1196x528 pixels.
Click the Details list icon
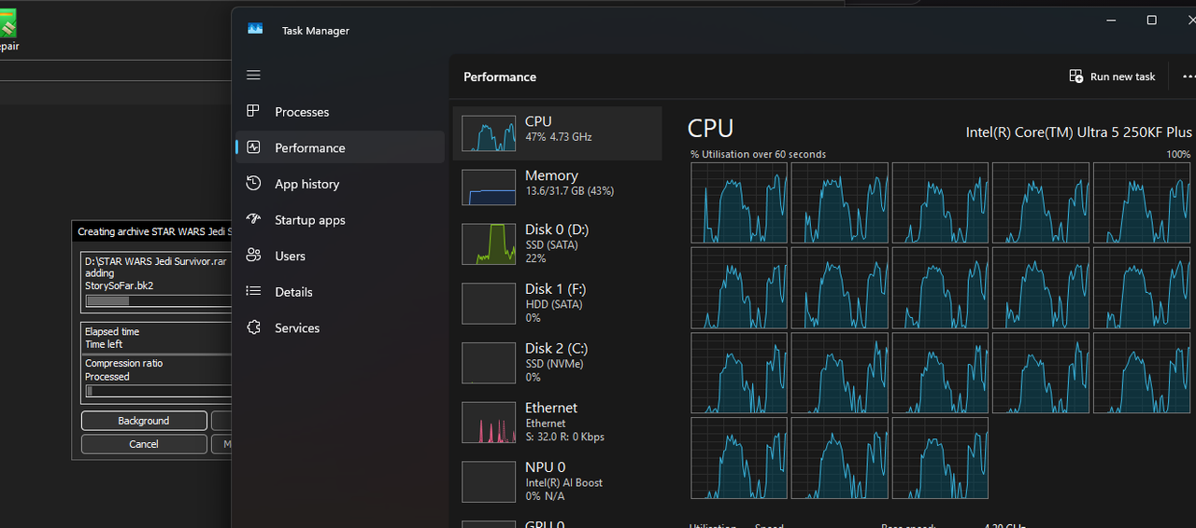coord(253,292)
